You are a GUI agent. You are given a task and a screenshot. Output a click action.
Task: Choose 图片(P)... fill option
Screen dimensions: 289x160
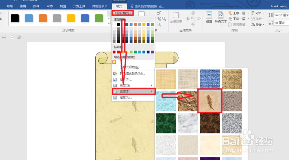point(133,80)
